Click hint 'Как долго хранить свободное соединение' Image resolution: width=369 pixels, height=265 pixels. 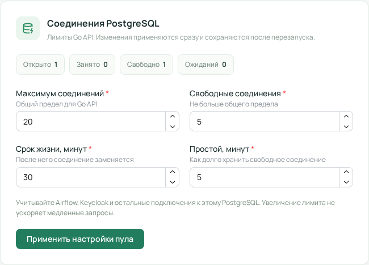coord(258,160)
